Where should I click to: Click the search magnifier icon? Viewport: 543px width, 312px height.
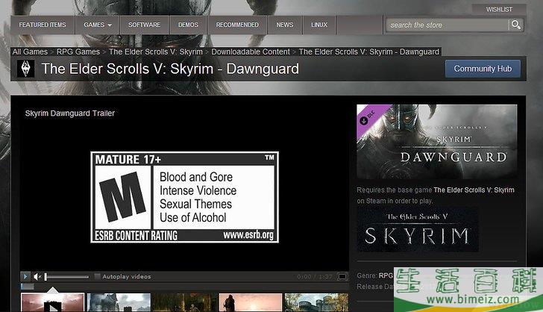pyautogui.click(x=515, y=25)
